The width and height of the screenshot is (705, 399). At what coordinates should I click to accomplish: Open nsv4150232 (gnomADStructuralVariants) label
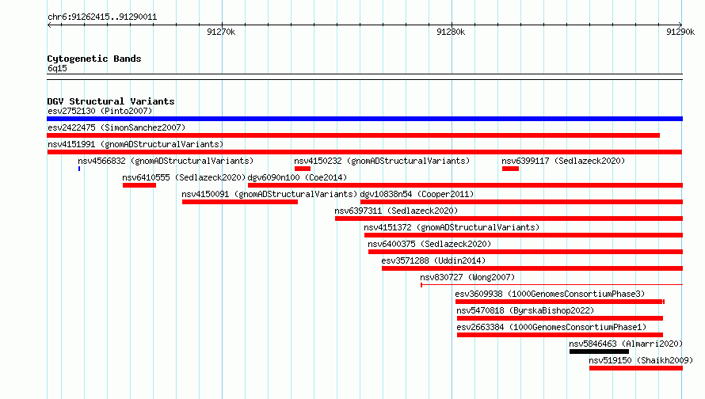tap(382, 161)
